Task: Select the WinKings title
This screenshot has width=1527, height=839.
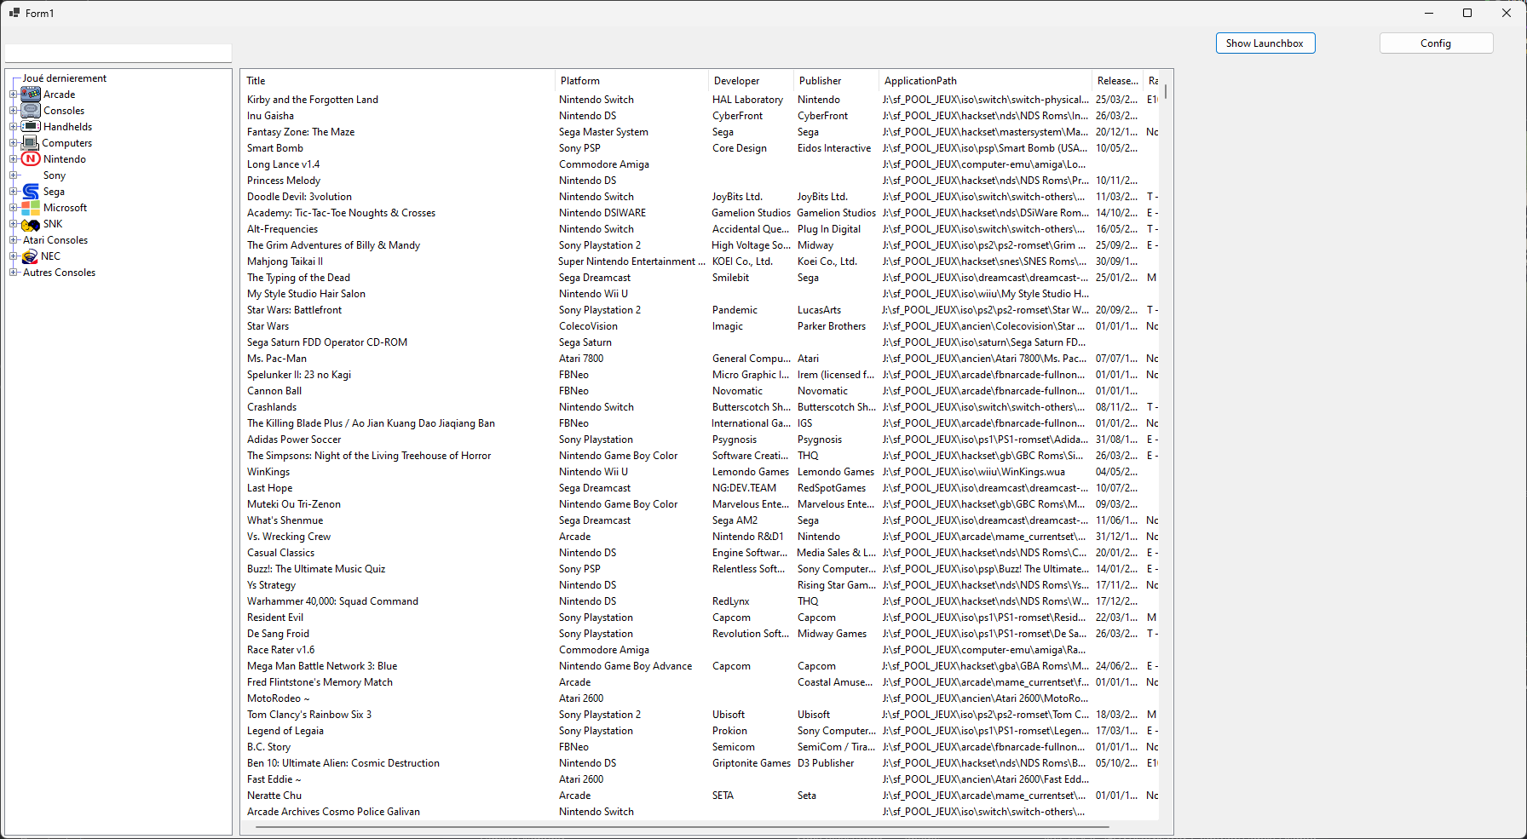Action: pos(268,472)
